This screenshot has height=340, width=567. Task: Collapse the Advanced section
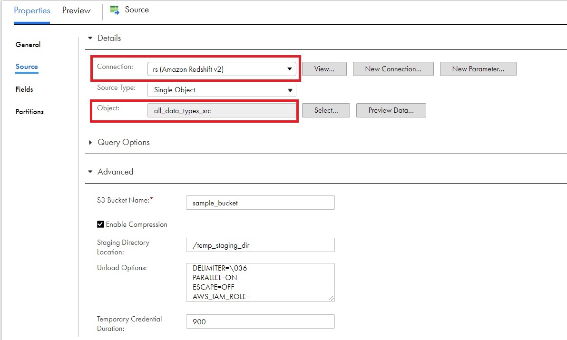click(x=90, y=172)
